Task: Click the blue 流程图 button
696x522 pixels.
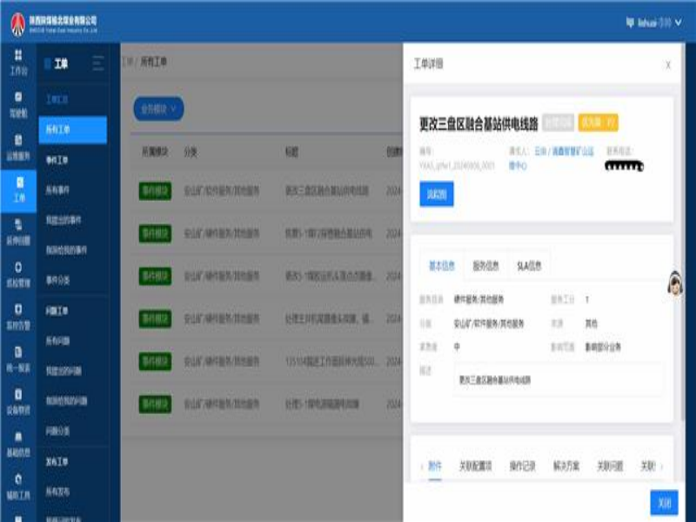Action: point(436,194)
